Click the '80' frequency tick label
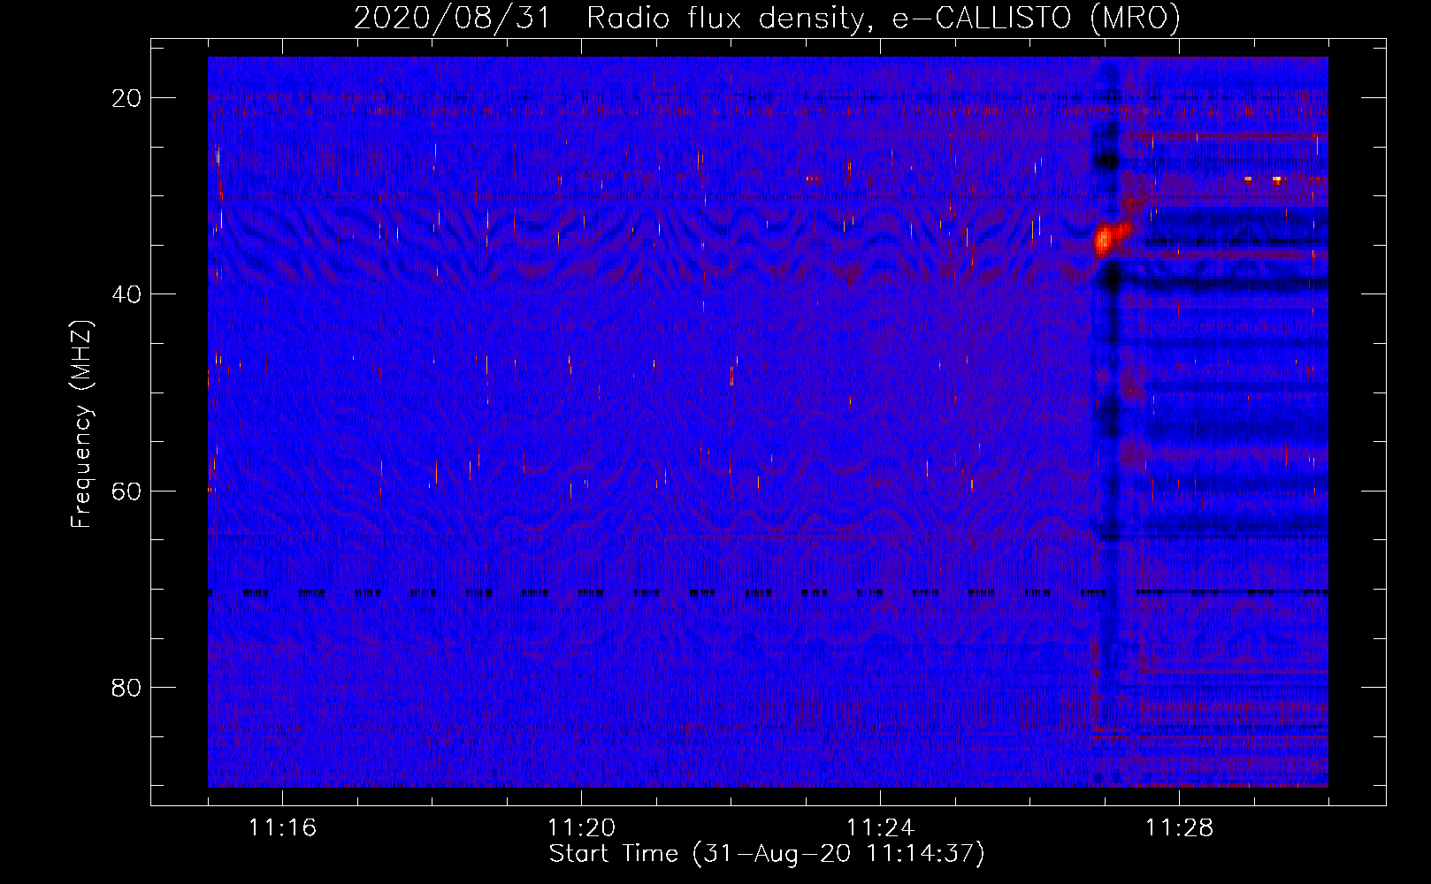 pyautogui.click(x=126, y=687)
